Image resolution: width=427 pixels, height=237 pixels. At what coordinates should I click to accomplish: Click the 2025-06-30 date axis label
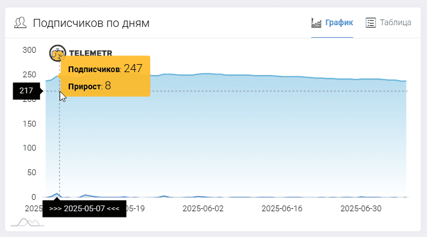pos(361,208)
